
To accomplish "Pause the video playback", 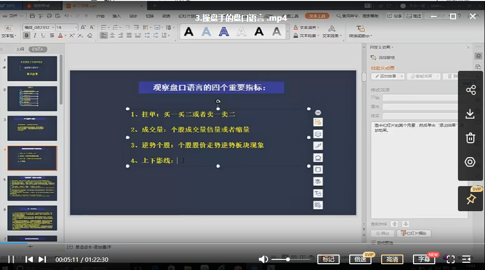I will pyautogui.click(x=11, y=259).
